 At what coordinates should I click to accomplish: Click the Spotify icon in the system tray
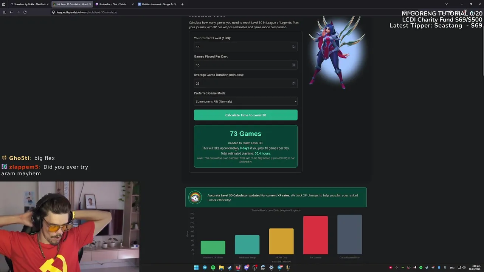tap(421, 267)
